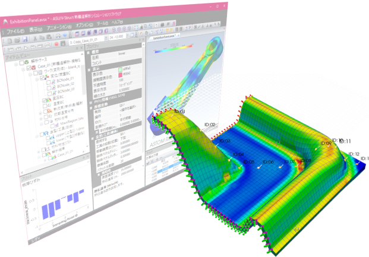The image size is (369, 257).
Task: Click the green 表示色 color swatch
Action: pos(121,70)
